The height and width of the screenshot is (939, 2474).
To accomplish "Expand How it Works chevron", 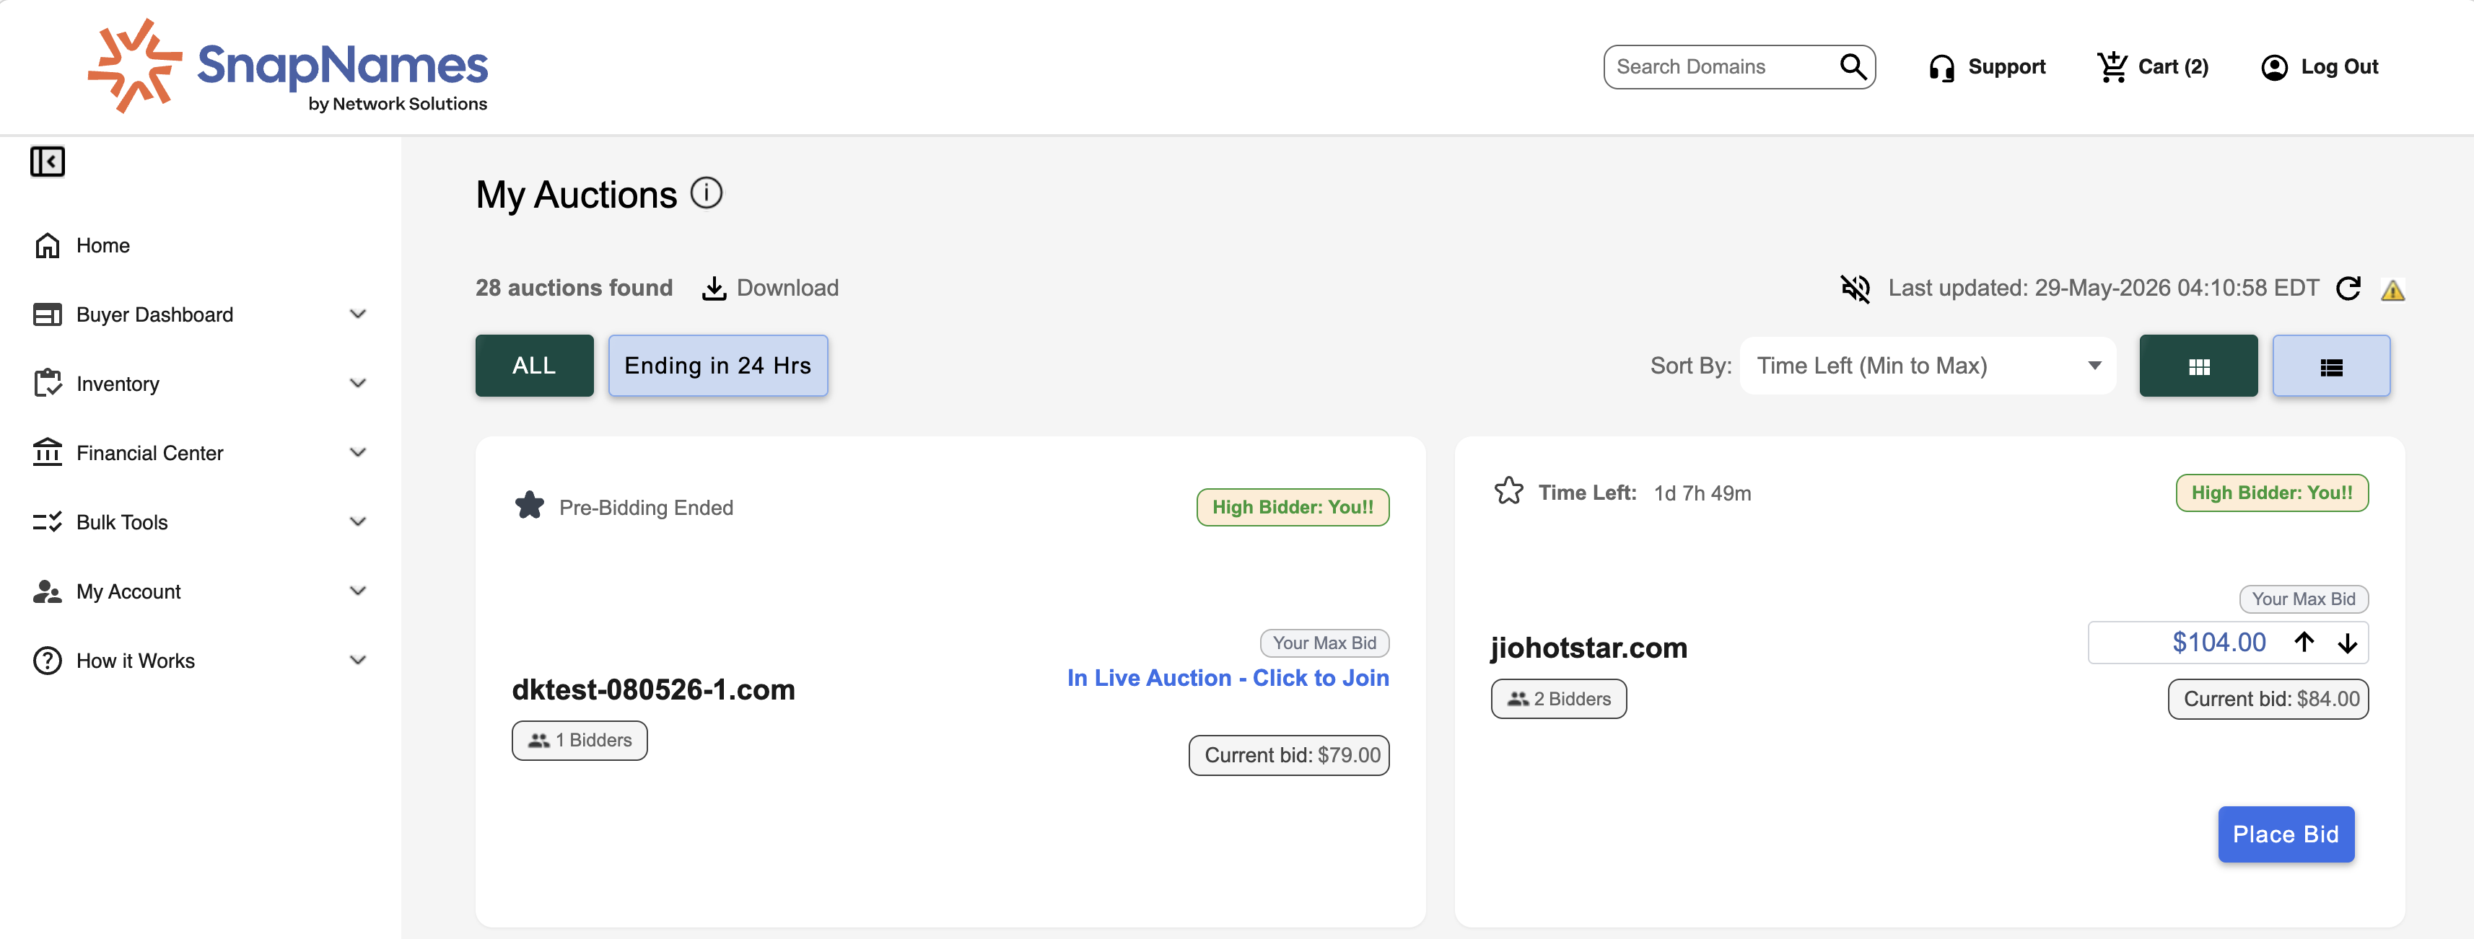I will pyautogui.click(x=358, y=660).
